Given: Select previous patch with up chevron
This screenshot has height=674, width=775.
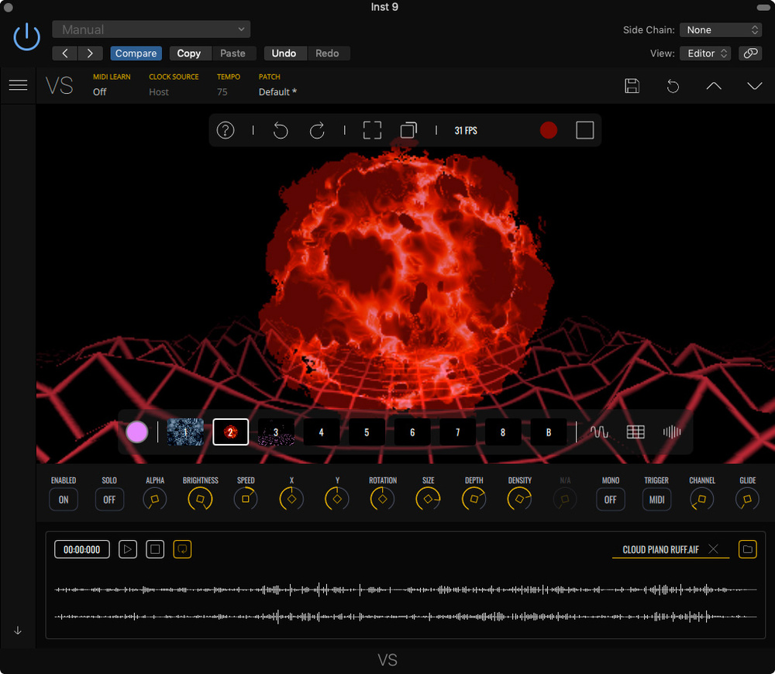Looking at the screenshot, I should coord(714,86).
